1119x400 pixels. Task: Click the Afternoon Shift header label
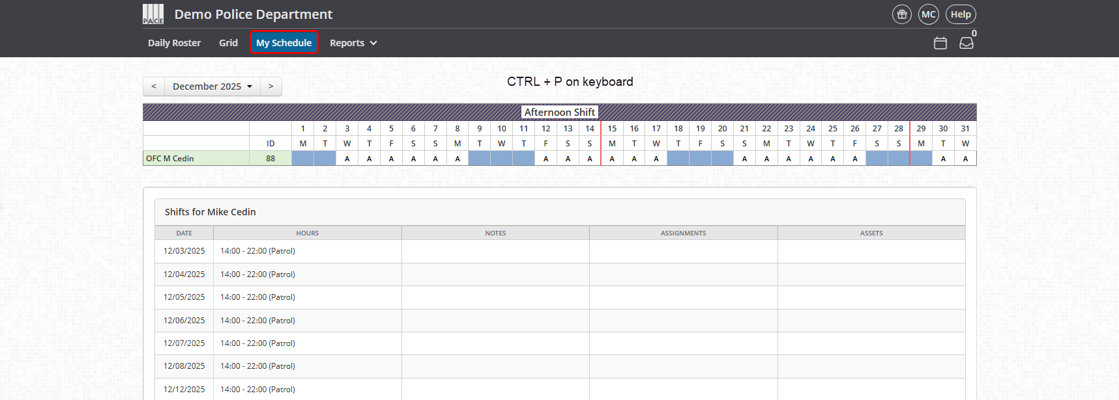click(559, 113)
